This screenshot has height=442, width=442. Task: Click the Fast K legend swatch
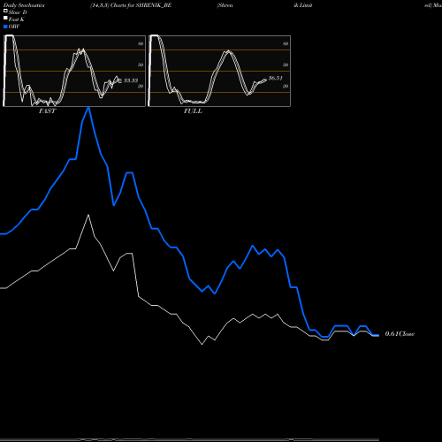(x=5, y=18)
